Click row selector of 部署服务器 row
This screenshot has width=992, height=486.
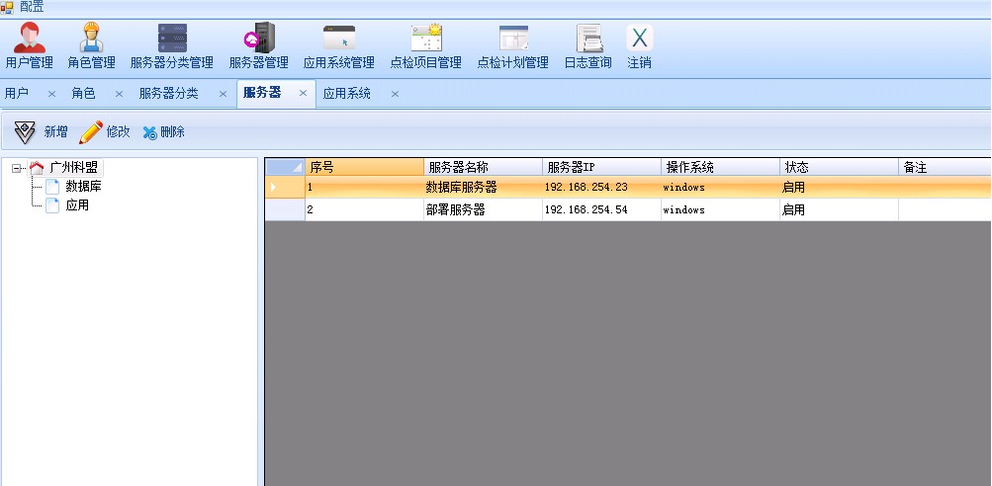[285, 209]
